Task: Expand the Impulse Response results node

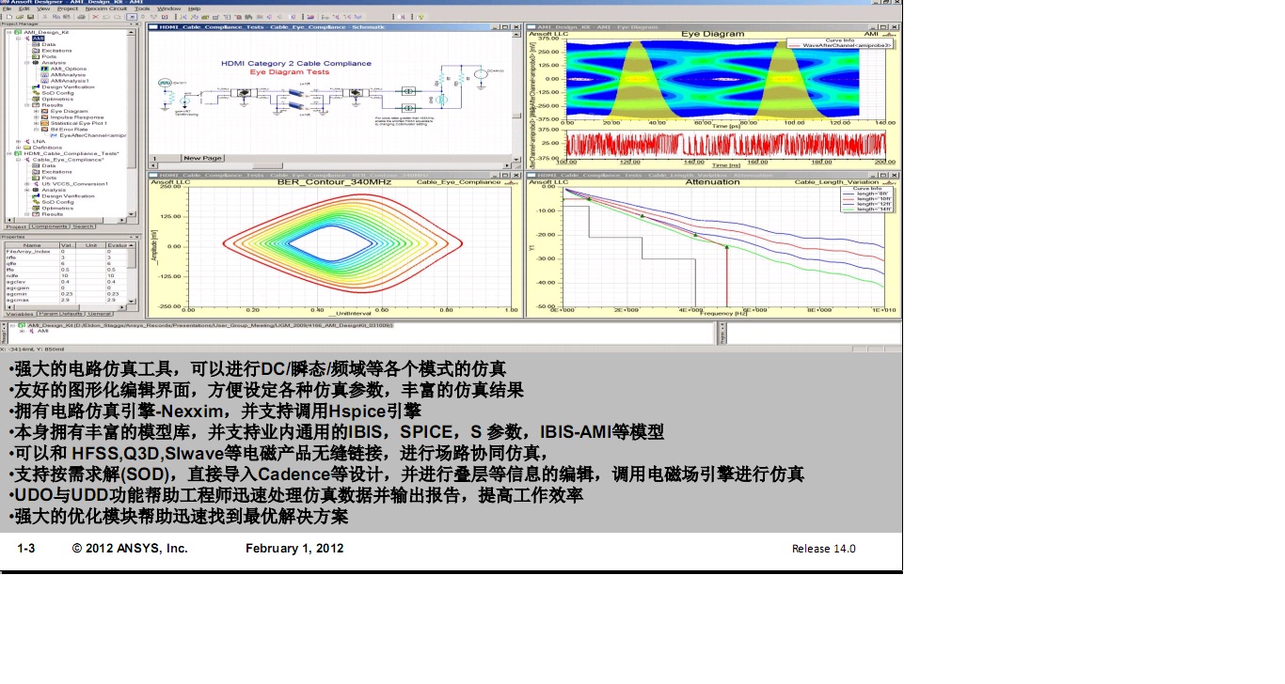Action: pos(36,117)
